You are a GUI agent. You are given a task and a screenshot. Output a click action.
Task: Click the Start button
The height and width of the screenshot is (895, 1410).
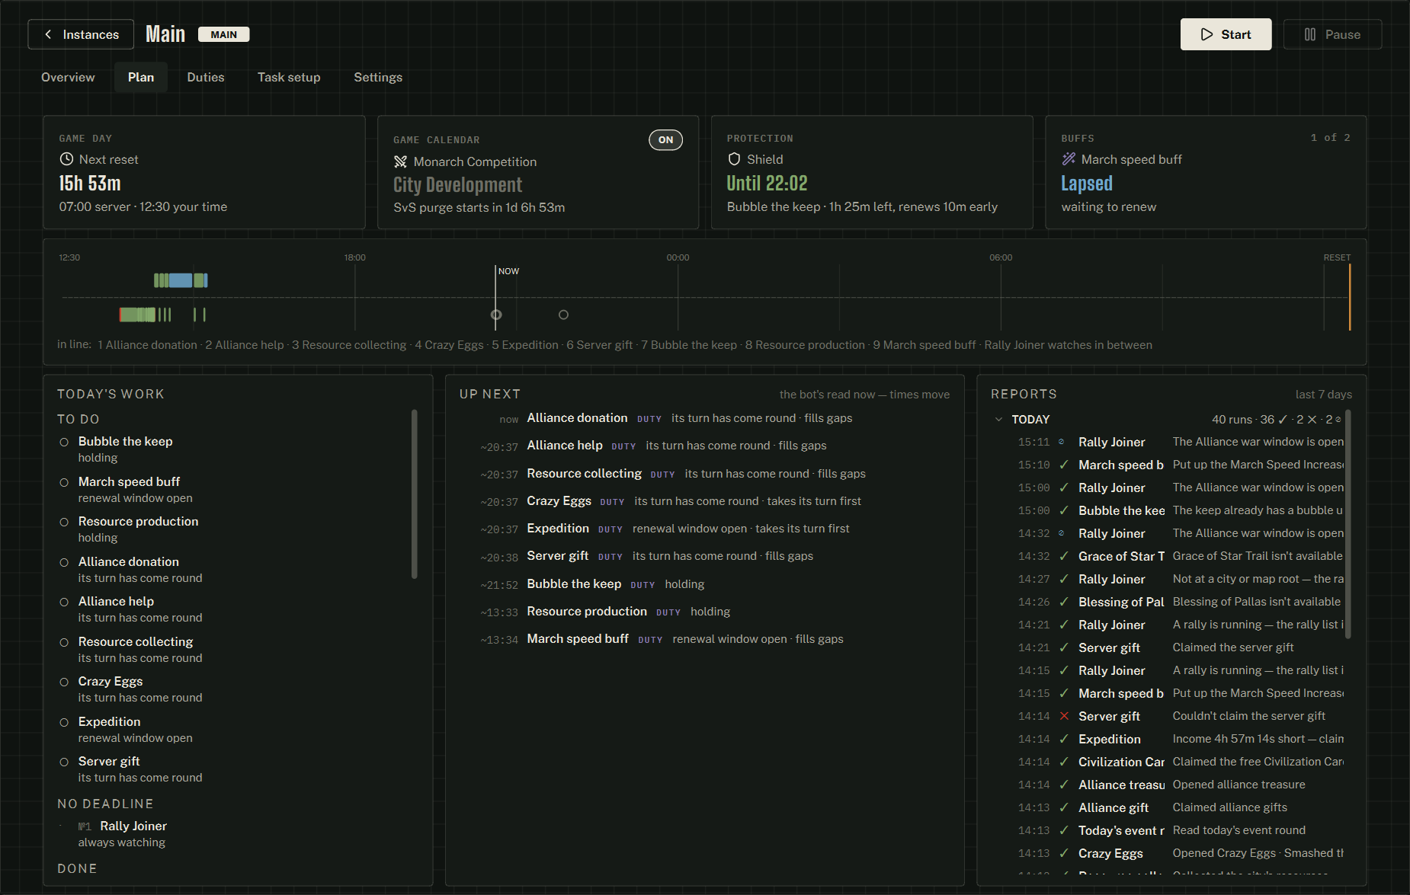pyautogui.click(x=1226, y=34)
